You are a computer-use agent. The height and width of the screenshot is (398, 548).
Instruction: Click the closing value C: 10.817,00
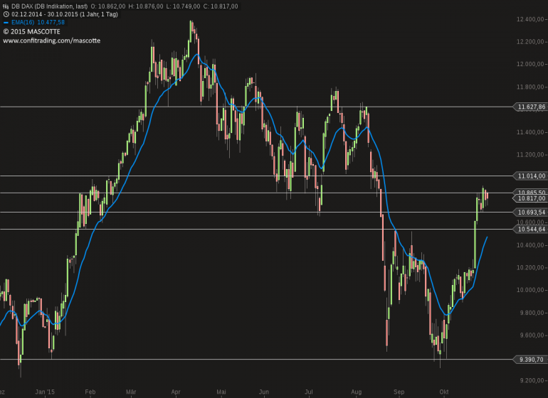coord(221,6)
